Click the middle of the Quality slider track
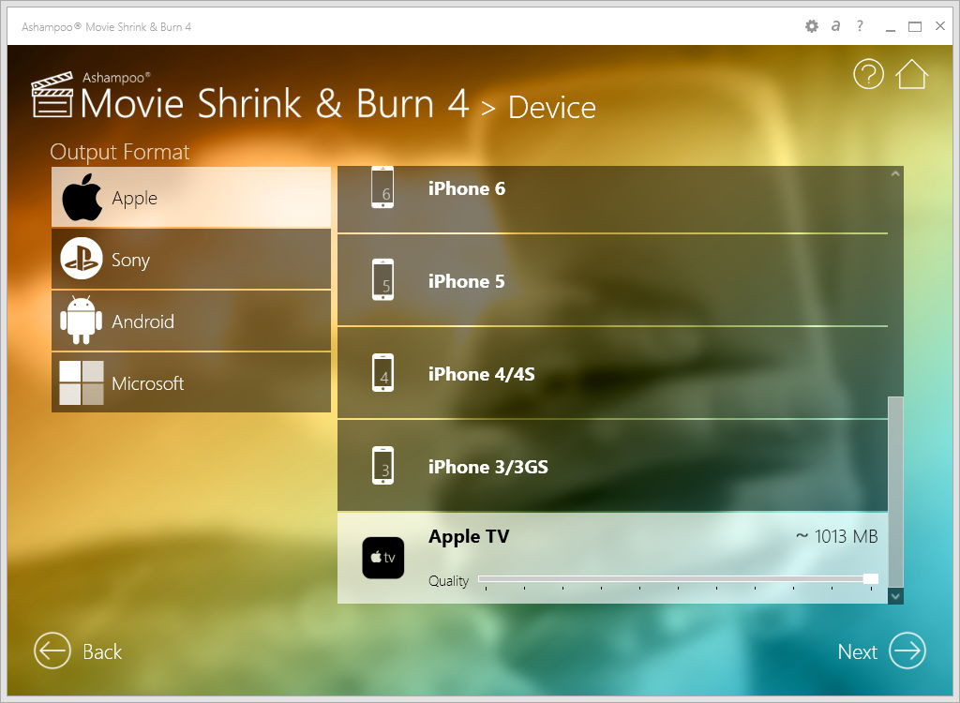This screenshot has height=703, width=960. (678, 578)
